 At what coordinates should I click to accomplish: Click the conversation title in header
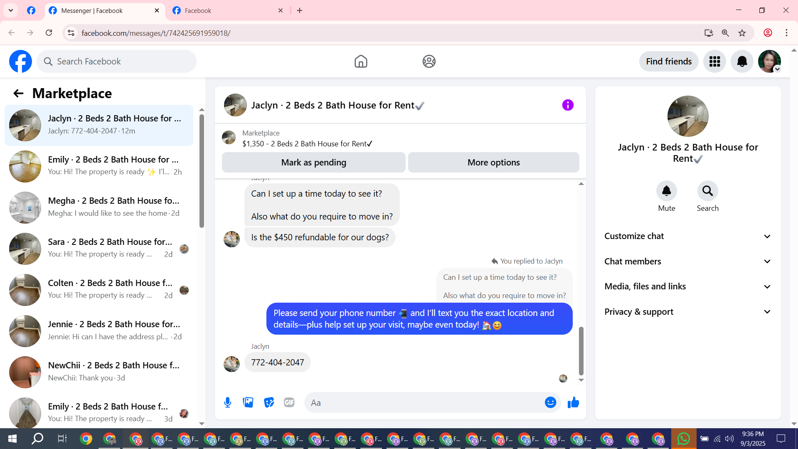[337, 105]
